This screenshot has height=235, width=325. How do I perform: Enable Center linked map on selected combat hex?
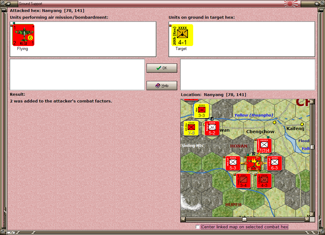(x=197, y=227)
